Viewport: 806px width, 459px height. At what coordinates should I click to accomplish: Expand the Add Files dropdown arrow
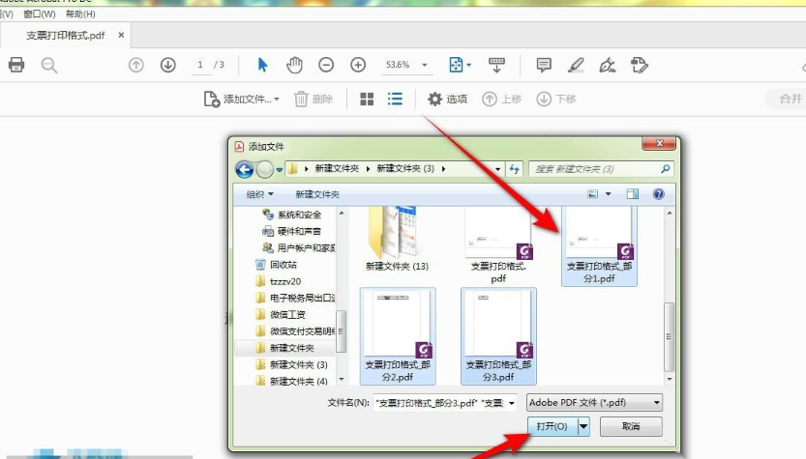coord(277,99)
